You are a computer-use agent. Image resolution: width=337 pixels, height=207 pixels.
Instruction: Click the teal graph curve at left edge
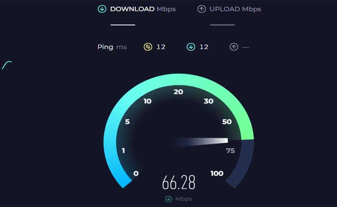tap(7, 65)
